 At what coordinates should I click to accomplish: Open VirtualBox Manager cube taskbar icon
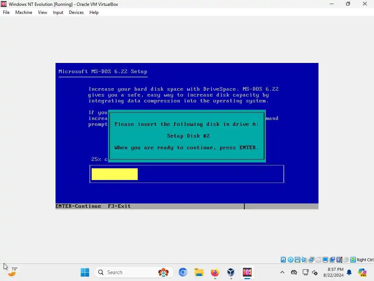tap(231, 272)
